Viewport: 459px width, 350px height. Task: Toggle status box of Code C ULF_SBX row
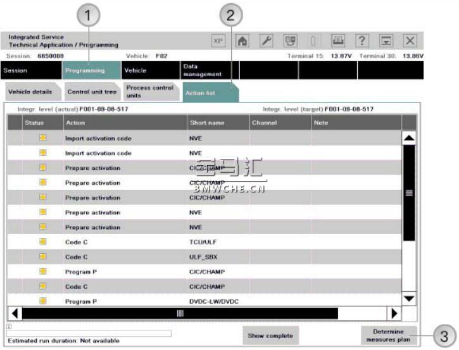click(43, 256)
